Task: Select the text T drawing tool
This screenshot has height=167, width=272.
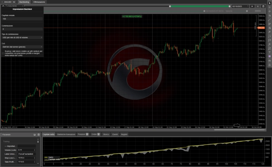Action: coord(270,52)
